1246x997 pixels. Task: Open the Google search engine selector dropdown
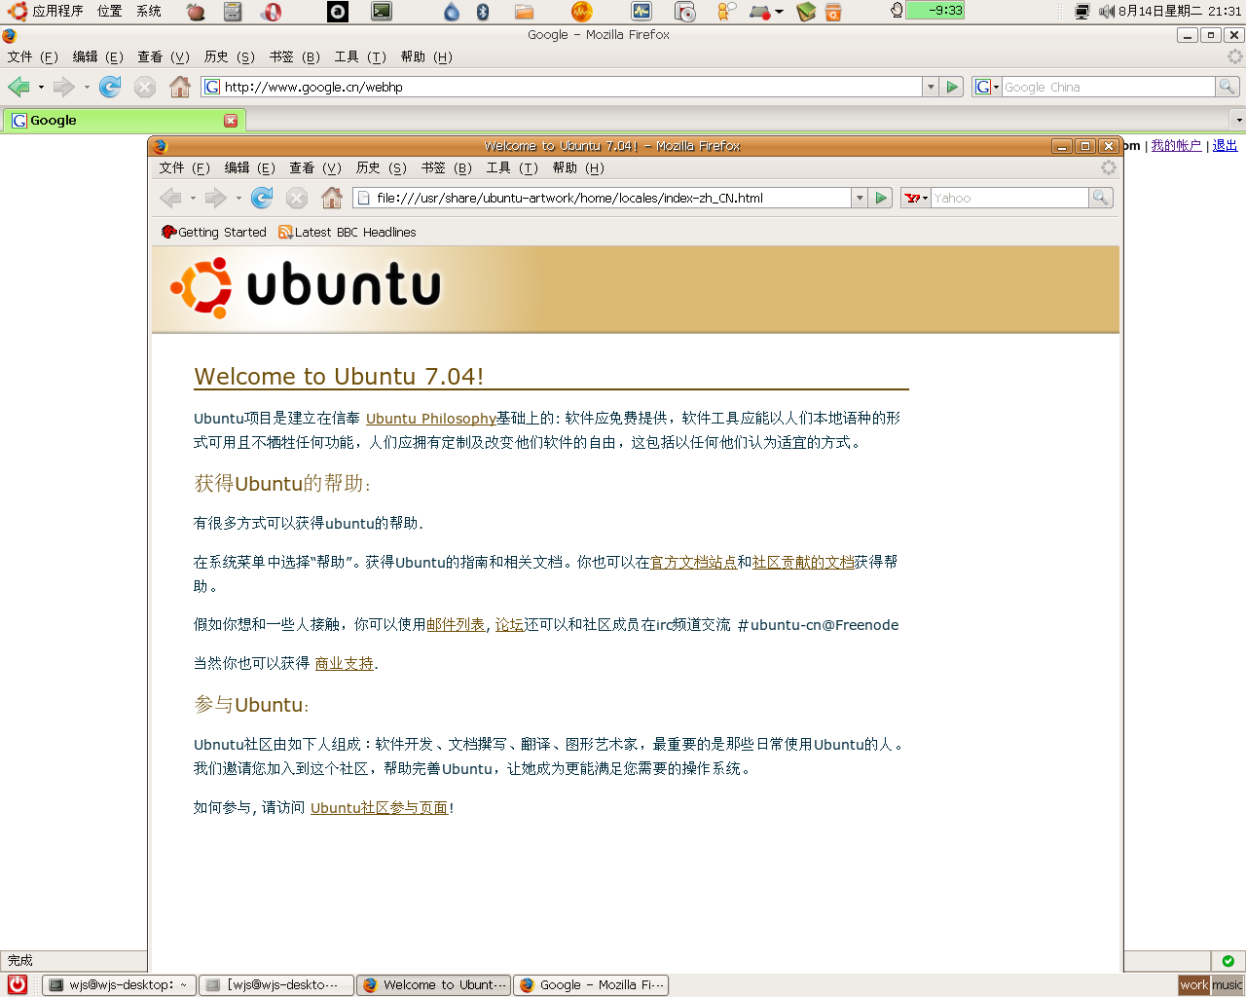[x=987, y=87]
